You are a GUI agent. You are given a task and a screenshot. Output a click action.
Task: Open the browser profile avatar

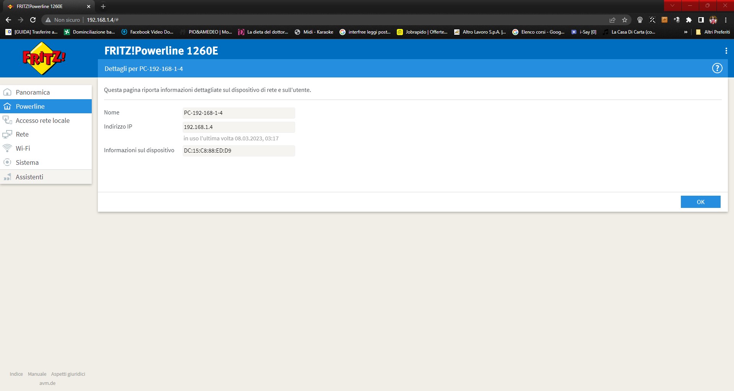713,20
